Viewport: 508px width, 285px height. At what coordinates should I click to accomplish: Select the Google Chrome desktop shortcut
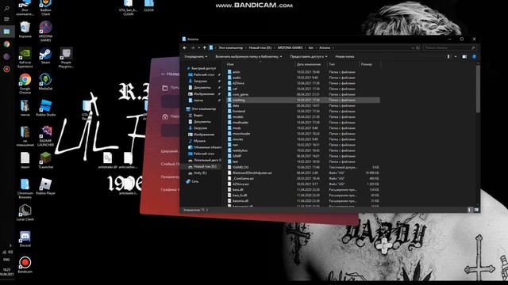(25, 84)
